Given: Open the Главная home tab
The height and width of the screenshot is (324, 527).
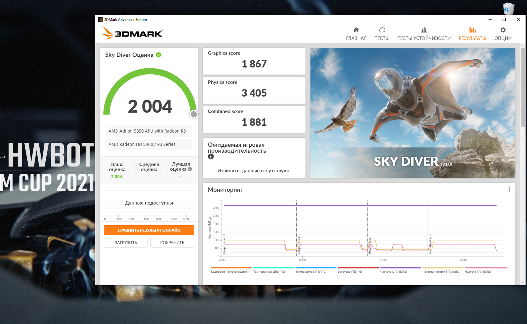Looking at the screenshot, I should pos(356,34).
